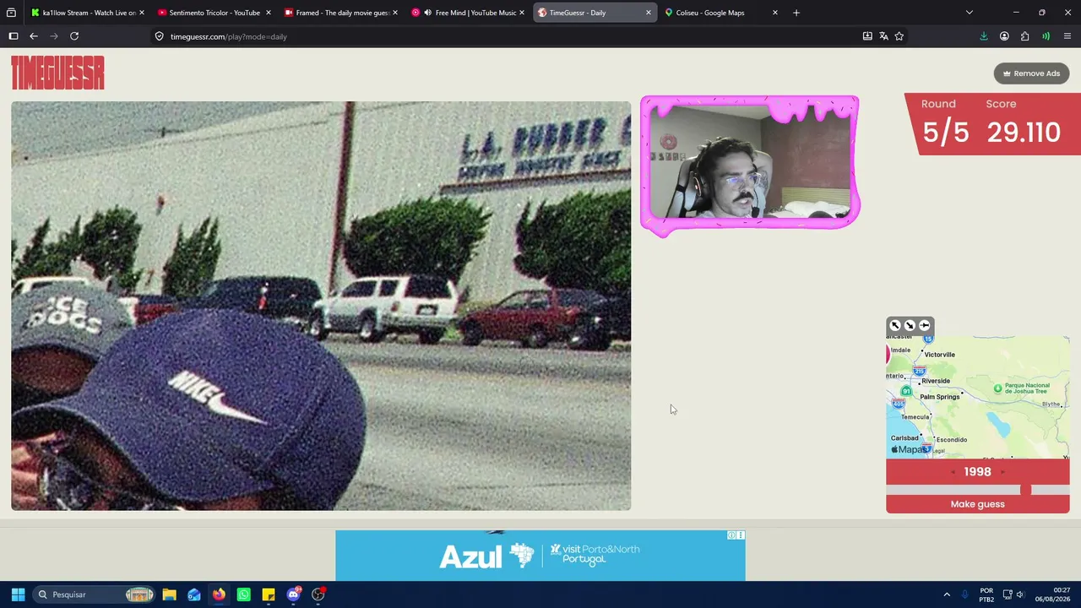
Task: Open a new browser tab
Action: [x=796, y=13]
